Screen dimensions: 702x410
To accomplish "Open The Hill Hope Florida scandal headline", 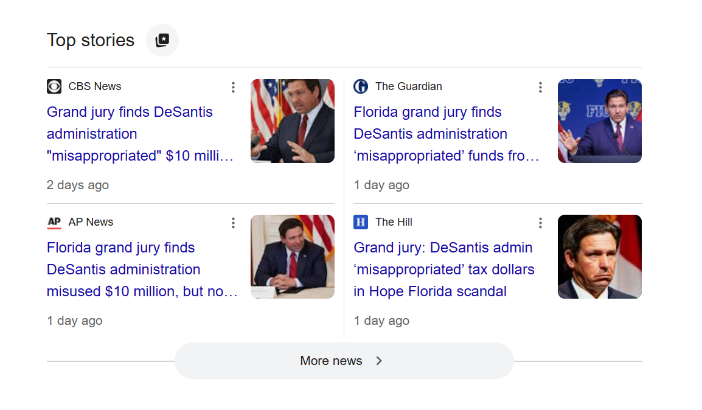I will tap(444, 269).
